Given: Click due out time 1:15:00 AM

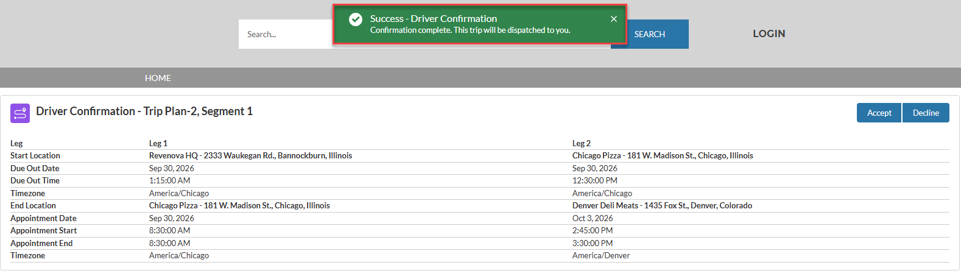Looking at the screenshot, I should (170, 181).
